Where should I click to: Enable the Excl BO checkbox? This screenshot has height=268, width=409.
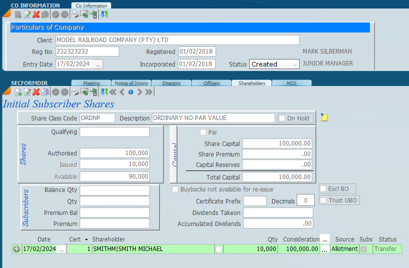(x=323, y=189)
